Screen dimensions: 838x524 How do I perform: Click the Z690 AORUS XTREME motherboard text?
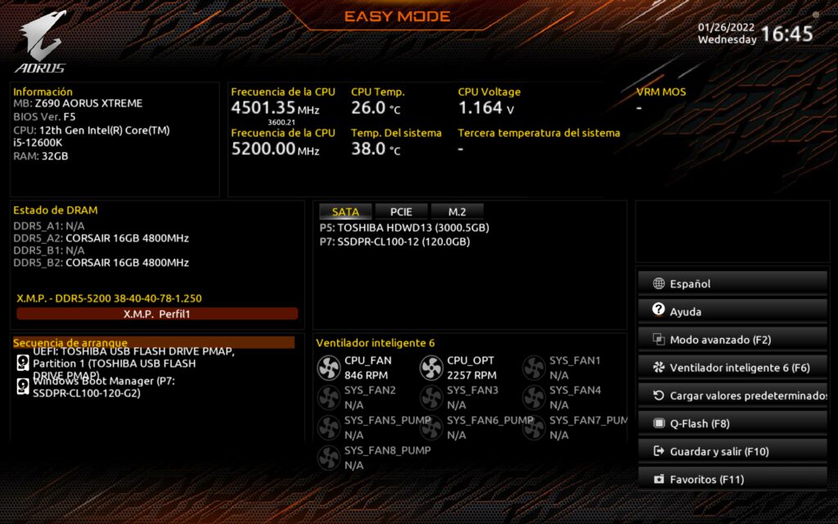[88, 103]
